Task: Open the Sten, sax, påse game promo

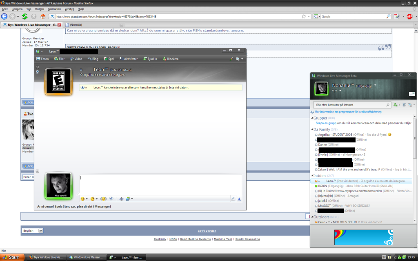Action: (74, 206)
